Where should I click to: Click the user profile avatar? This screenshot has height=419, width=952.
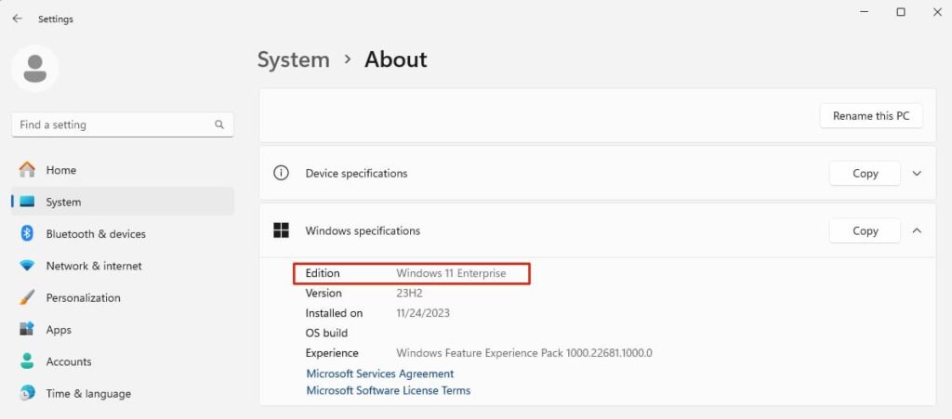pos(35,69)
